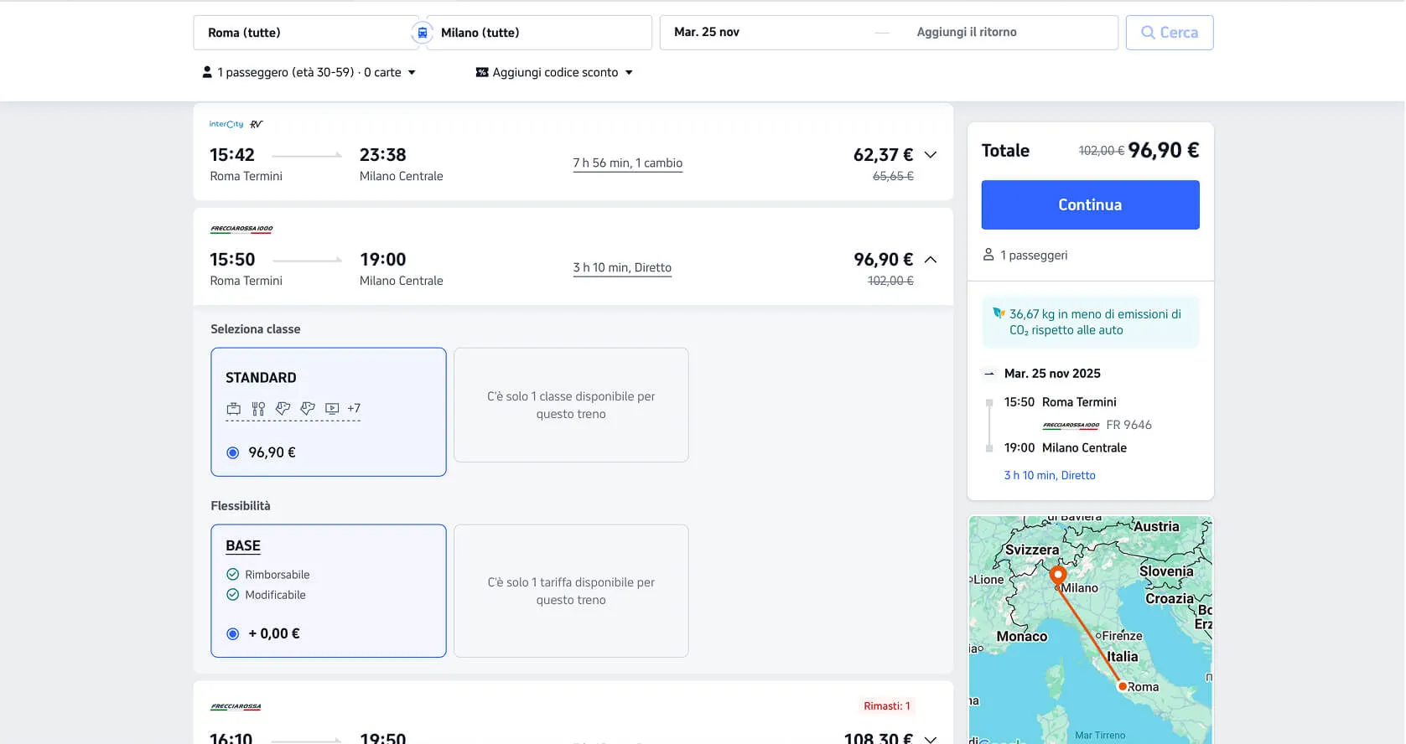Click the 1 passeggeri label
The width and height of the screenshot is (1406, 744).
click(x=1034, y=256)
